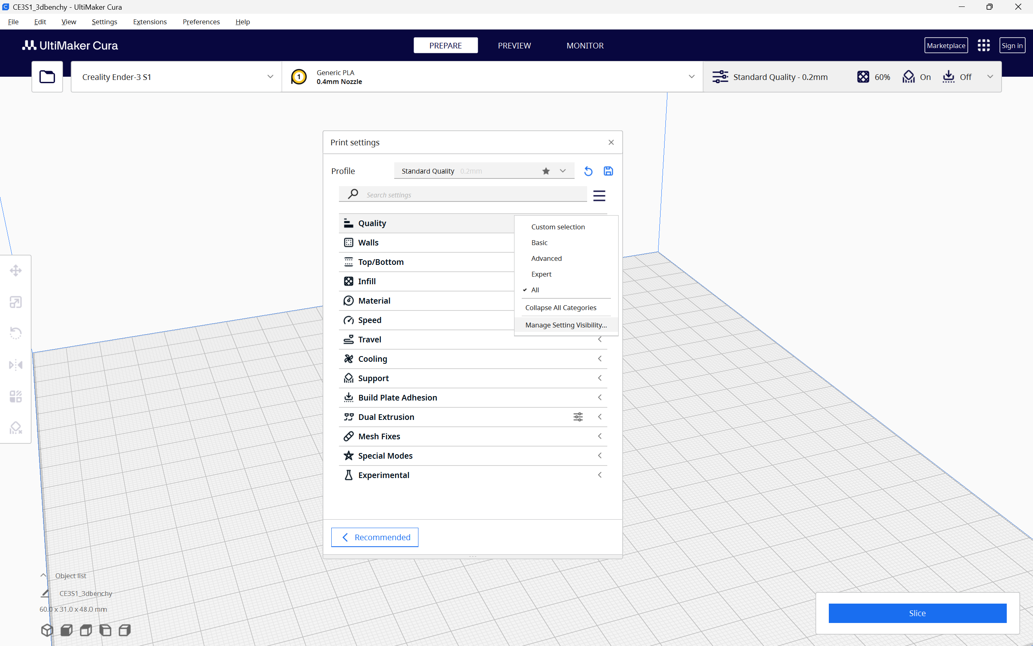Open Manage Setting Visibility...
Viewport: 1033px width, 646px height.
[x=567, y=325]
